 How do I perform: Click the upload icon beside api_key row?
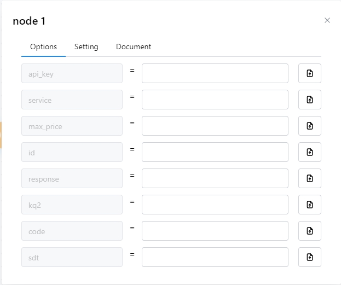pyautogui.click(x=309, y=73)
